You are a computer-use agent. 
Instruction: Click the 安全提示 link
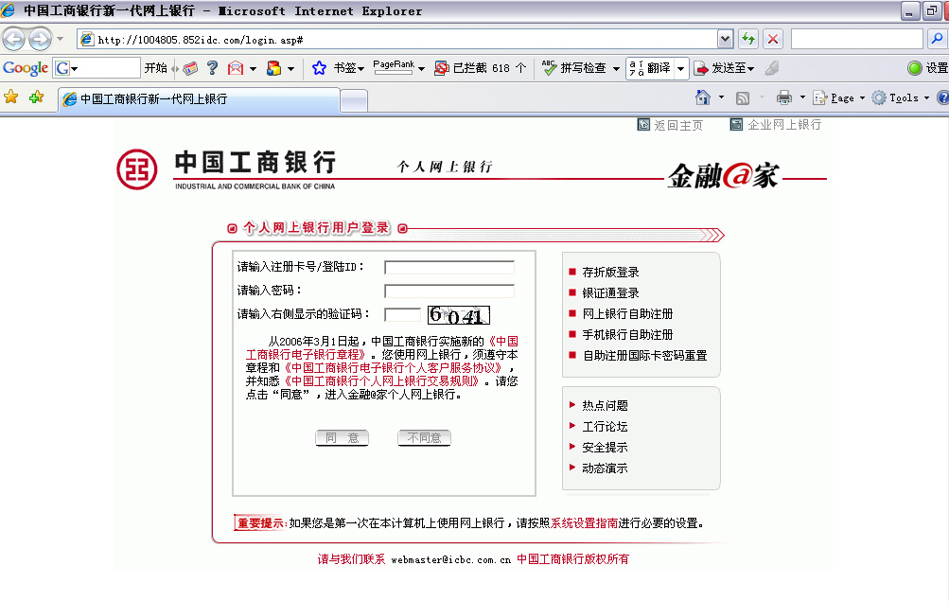pyautogui.click(x=606, y=448)
